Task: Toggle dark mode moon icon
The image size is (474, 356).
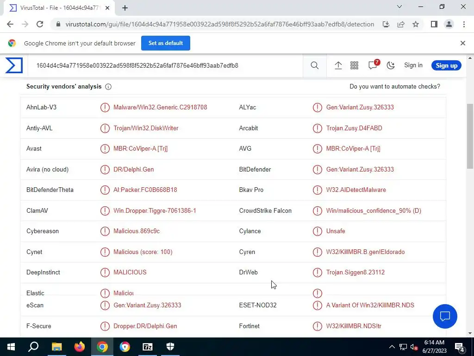Action: click(391, 65)
